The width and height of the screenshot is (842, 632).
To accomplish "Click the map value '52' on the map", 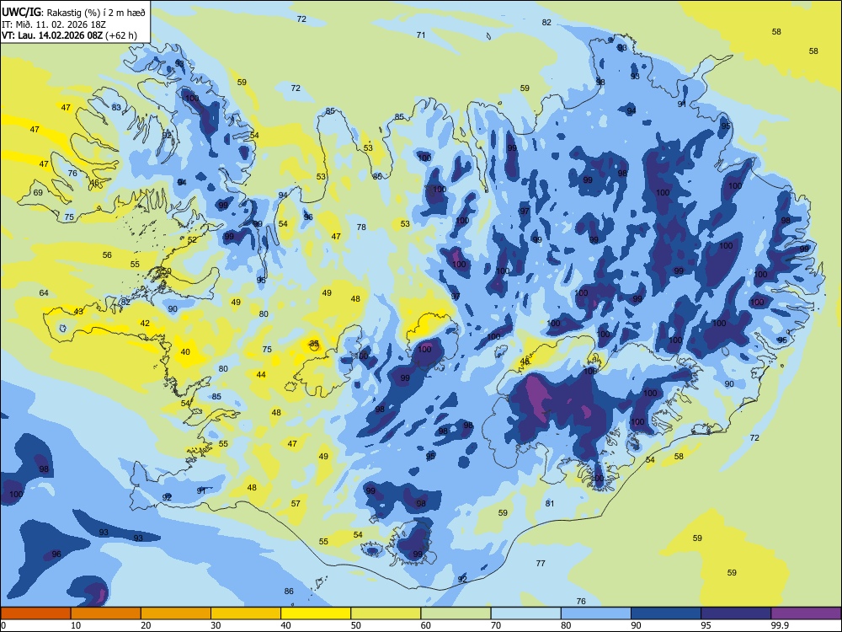I will [192, 239].
